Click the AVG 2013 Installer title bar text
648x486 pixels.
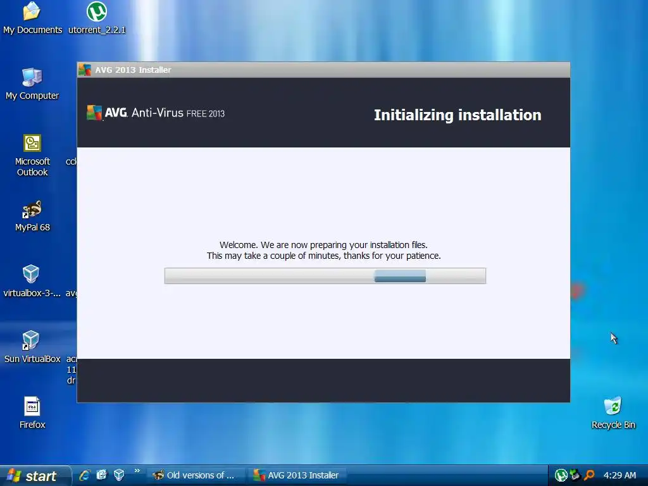point(133,70)
